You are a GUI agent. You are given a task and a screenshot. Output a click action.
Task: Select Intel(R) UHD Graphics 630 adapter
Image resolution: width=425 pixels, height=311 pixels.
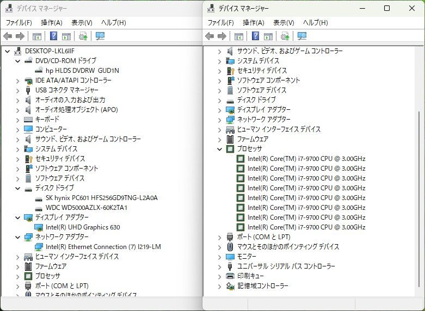click(83, 227)
